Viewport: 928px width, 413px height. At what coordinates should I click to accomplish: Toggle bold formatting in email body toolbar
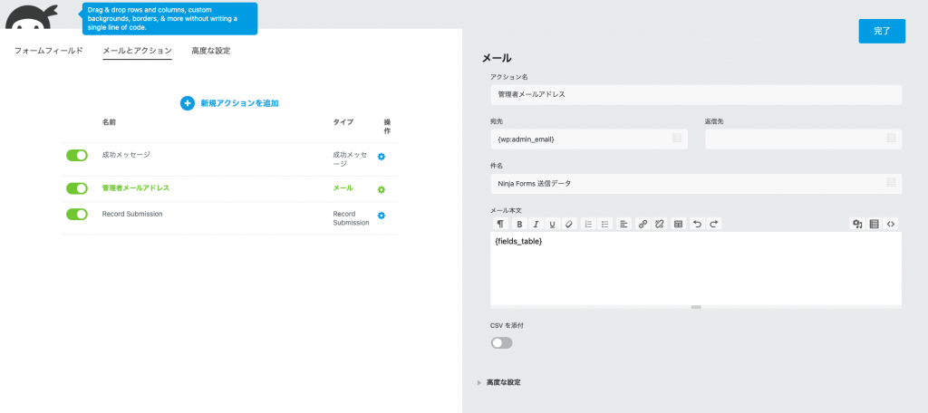point(519,224)
